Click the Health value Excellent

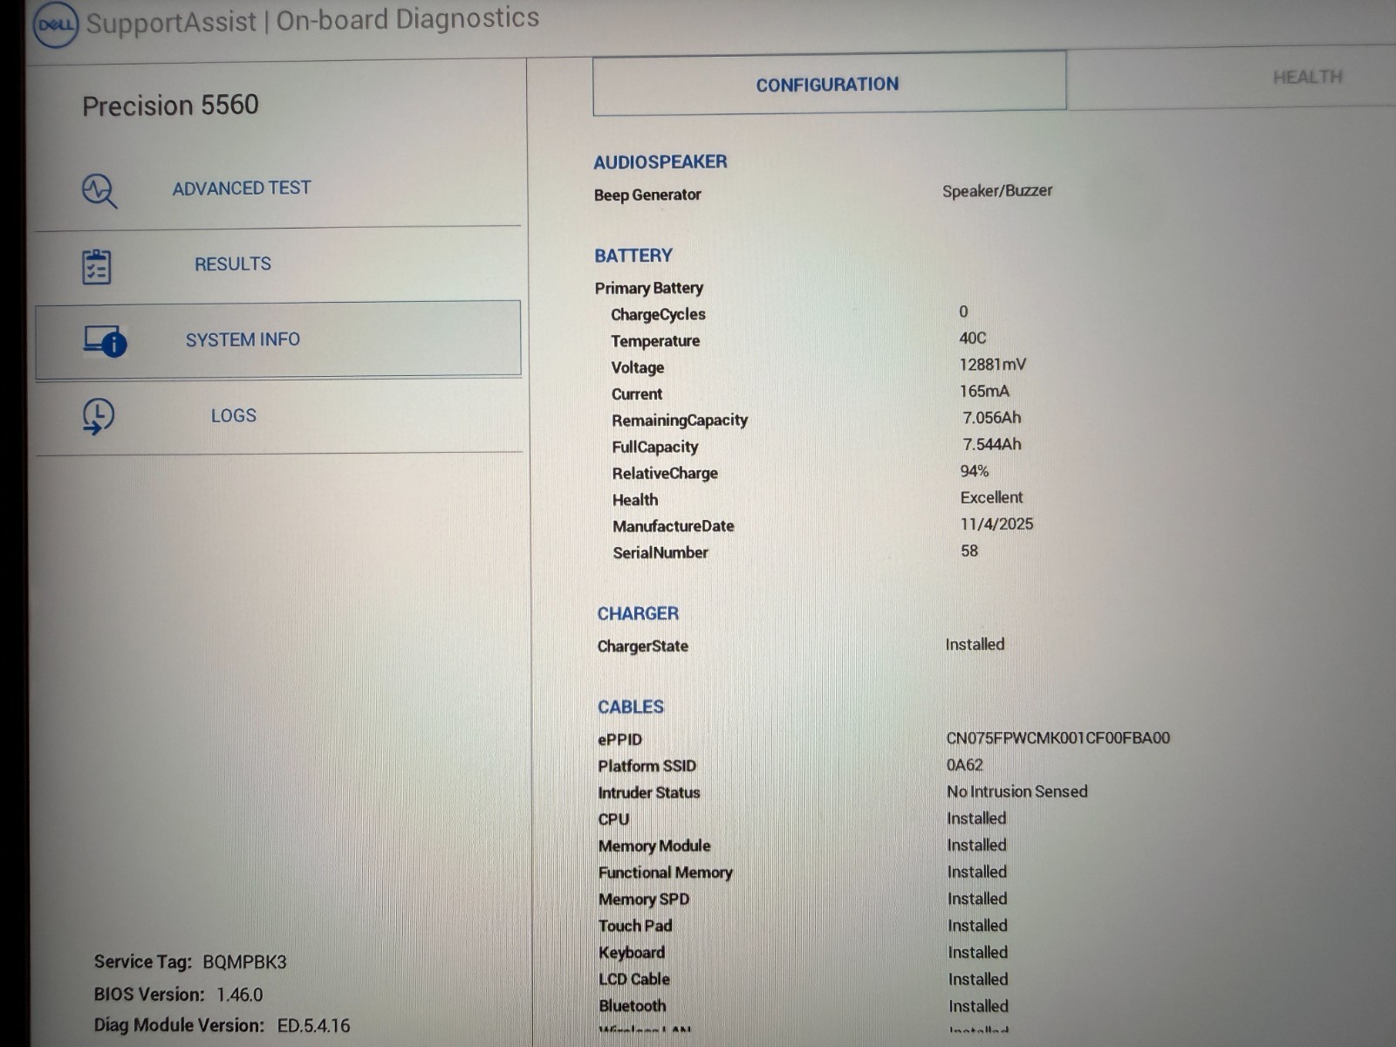click(992, 497)
